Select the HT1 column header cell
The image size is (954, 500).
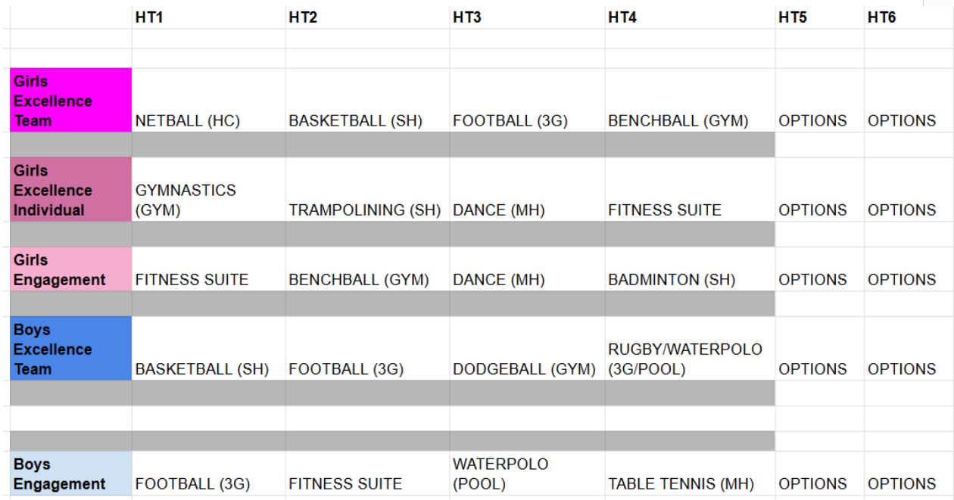208,17
